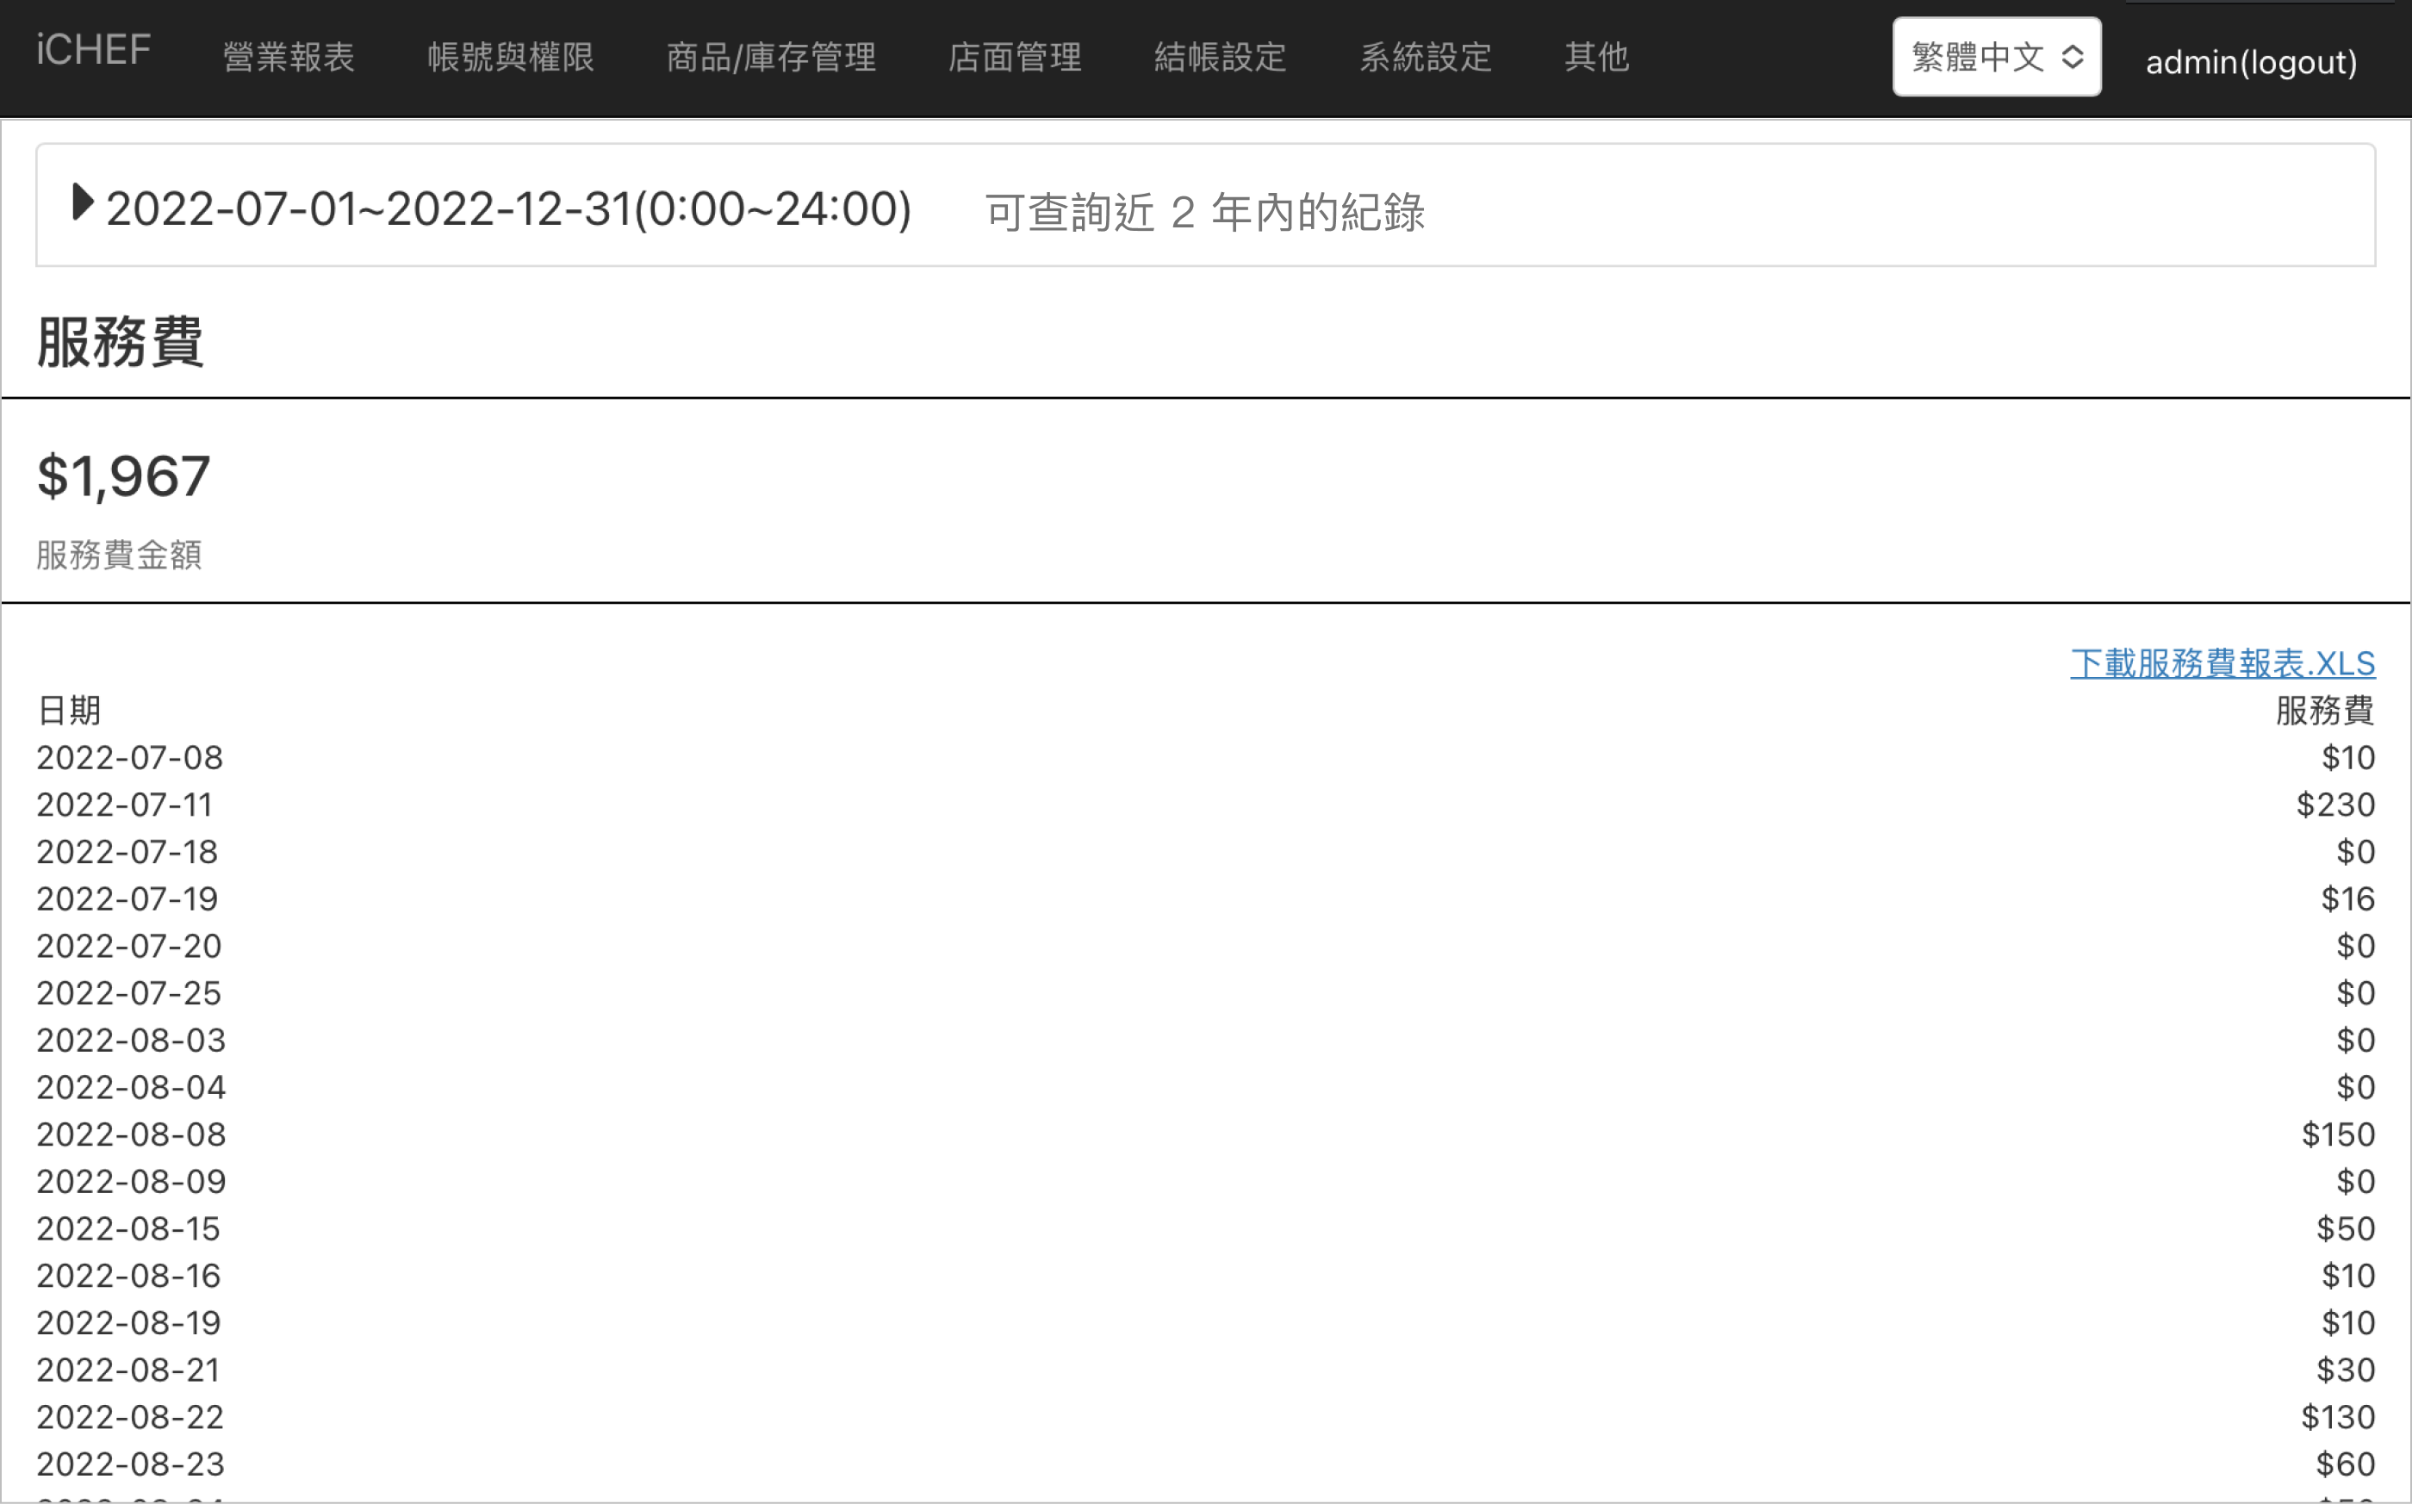Screen dimensions: 2412x1504
Task: Select the 2022-08-08 date row
Action: (1205, 1134)
